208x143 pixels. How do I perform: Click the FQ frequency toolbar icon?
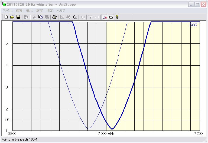click(97, 17)
